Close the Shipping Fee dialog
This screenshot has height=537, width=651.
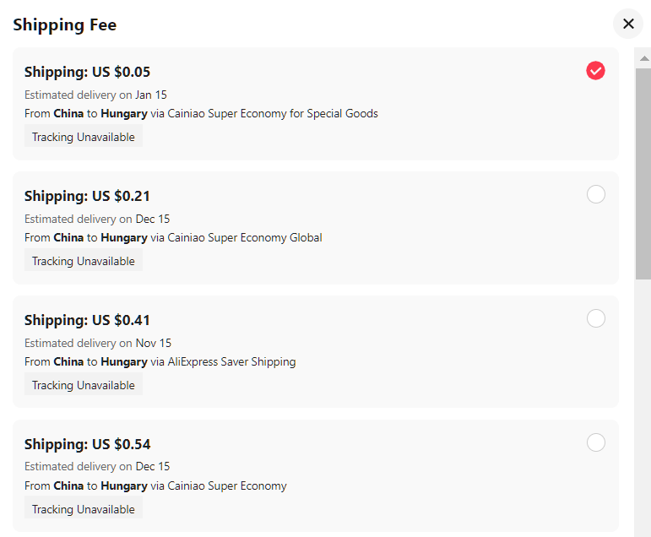[628, 24]
